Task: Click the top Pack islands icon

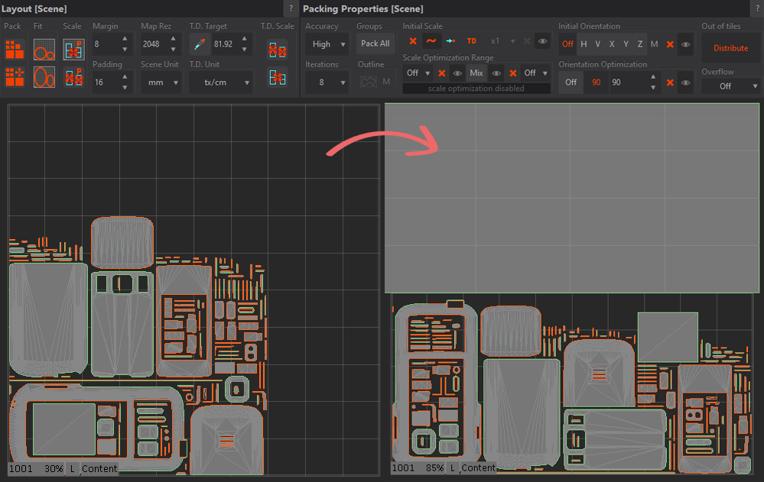Action: (14, 49)
